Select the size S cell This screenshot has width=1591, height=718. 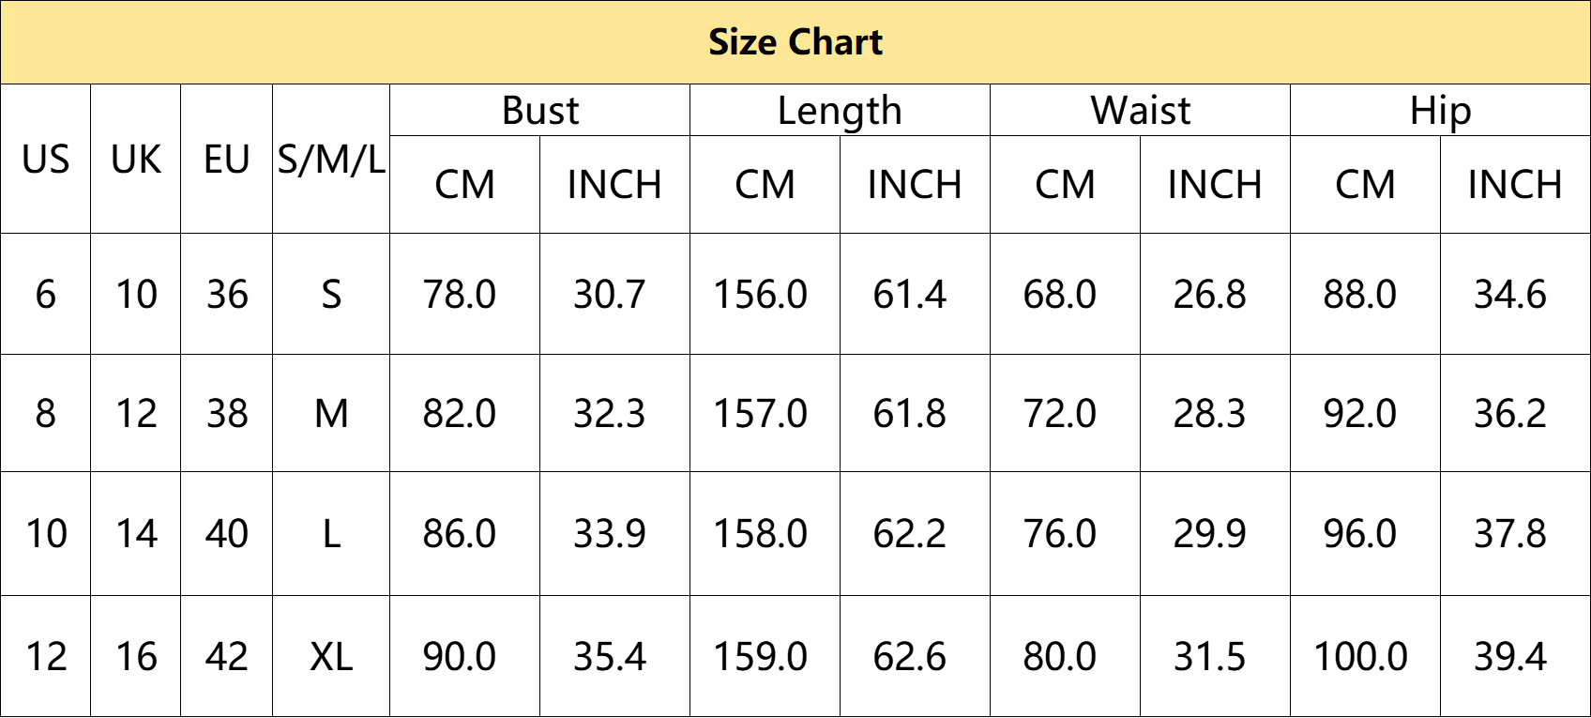[x=331, y=294]
